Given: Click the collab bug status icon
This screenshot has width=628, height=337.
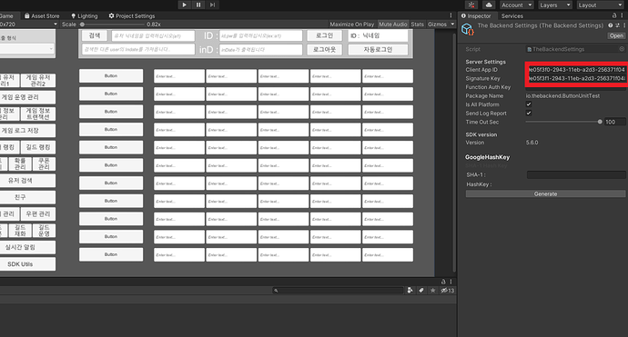Looking at the screenshot, I should point(471,5).
